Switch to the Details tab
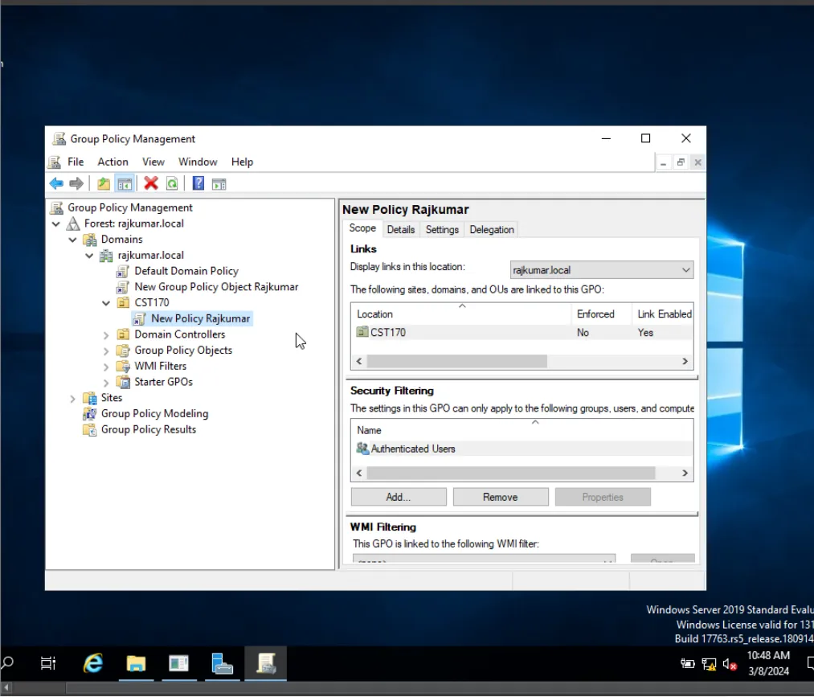The image size is (814, 697). (x=401, y=230)
